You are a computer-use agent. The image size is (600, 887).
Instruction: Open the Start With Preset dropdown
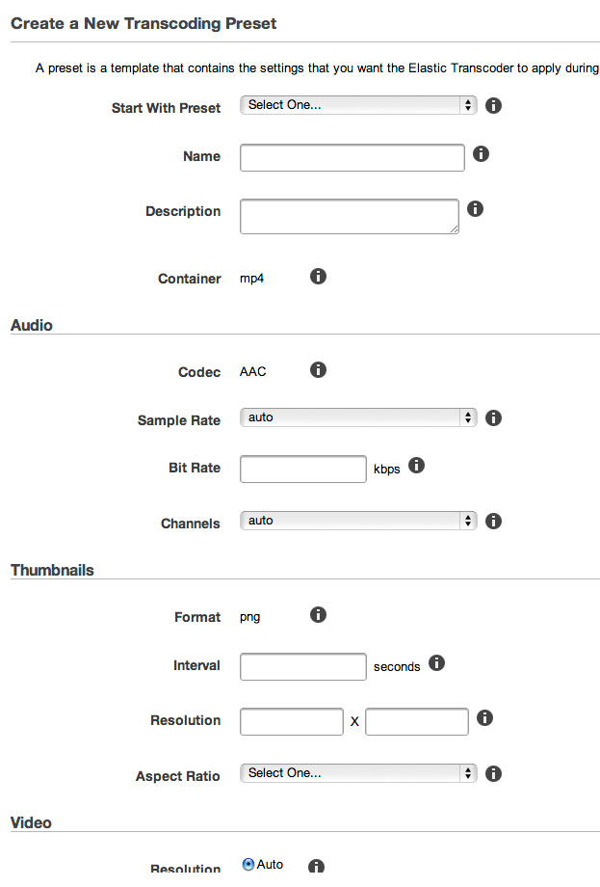[x=358, y=105]
